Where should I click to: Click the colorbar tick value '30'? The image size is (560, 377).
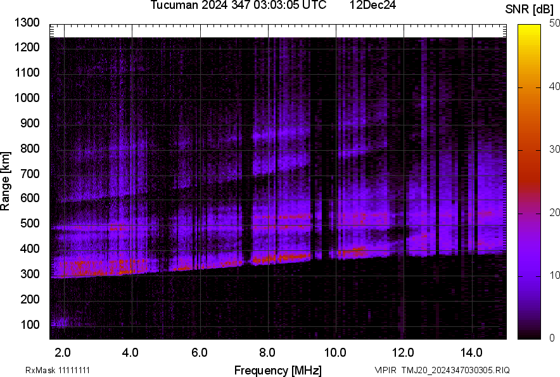pos(554,149)
